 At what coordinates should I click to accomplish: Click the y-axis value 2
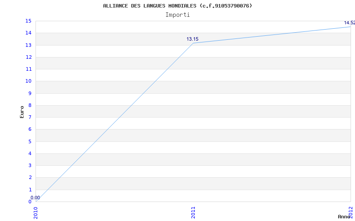(x=30, y=178)
